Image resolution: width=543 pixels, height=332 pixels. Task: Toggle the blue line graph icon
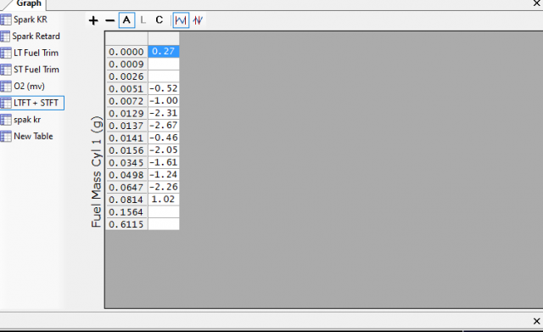[x=181, y=20]
